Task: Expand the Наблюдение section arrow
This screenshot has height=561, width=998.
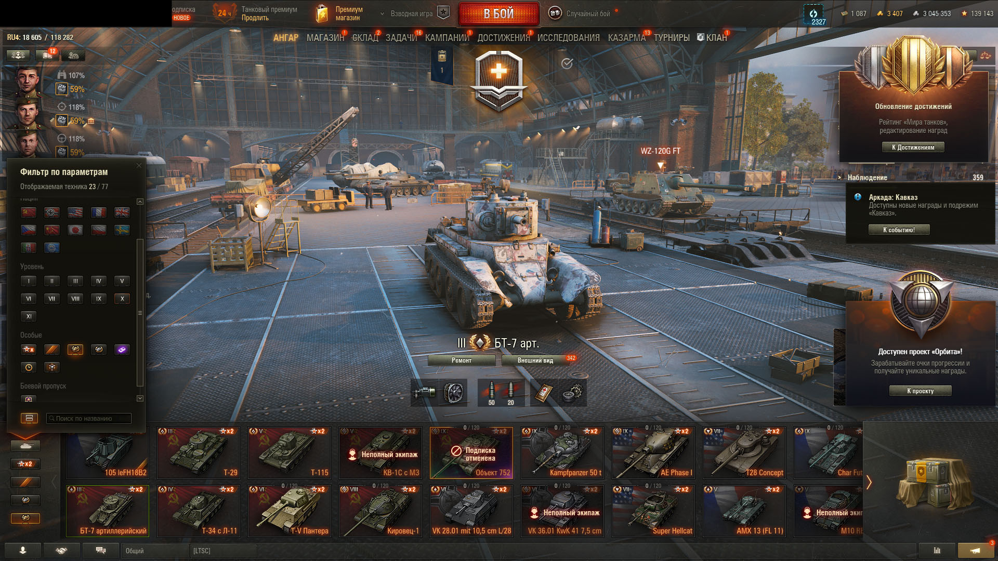Action: pyautogui.click(x=839, y=178)
